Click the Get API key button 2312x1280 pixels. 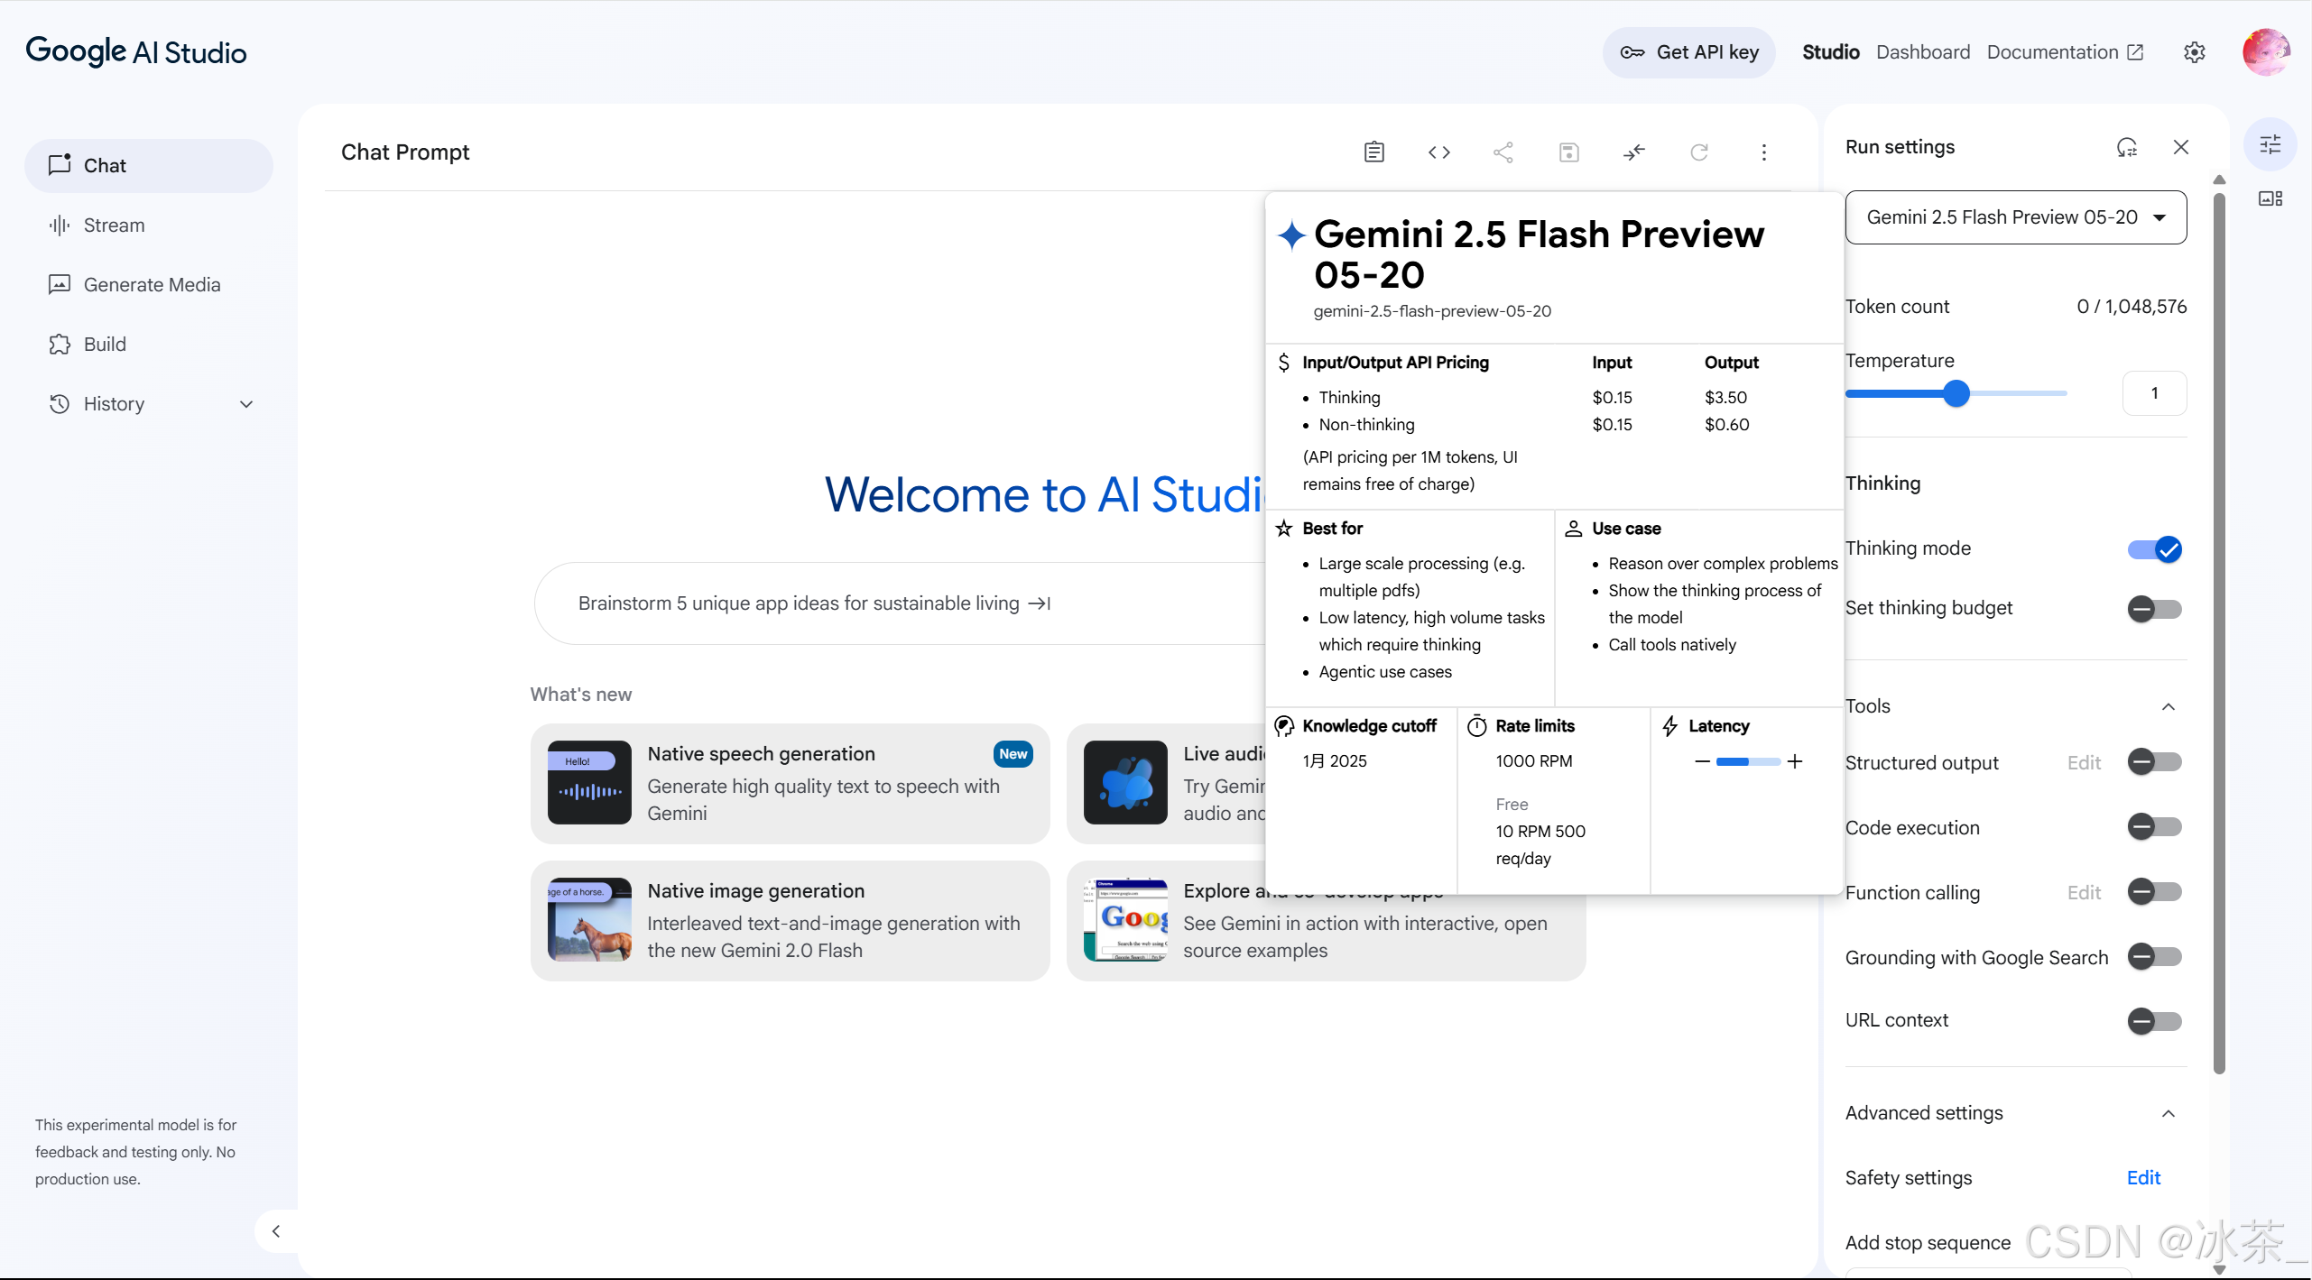[1689, 52]
